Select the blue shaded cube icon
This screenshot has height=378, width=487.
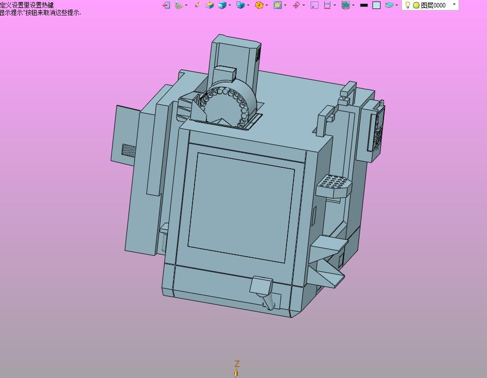coord(222,5)
